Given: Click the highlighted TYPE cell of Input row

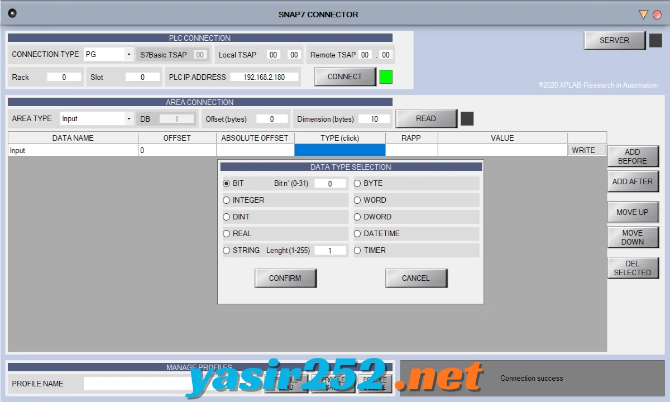Looking at the screenshot, I should [x=339, y=150].
